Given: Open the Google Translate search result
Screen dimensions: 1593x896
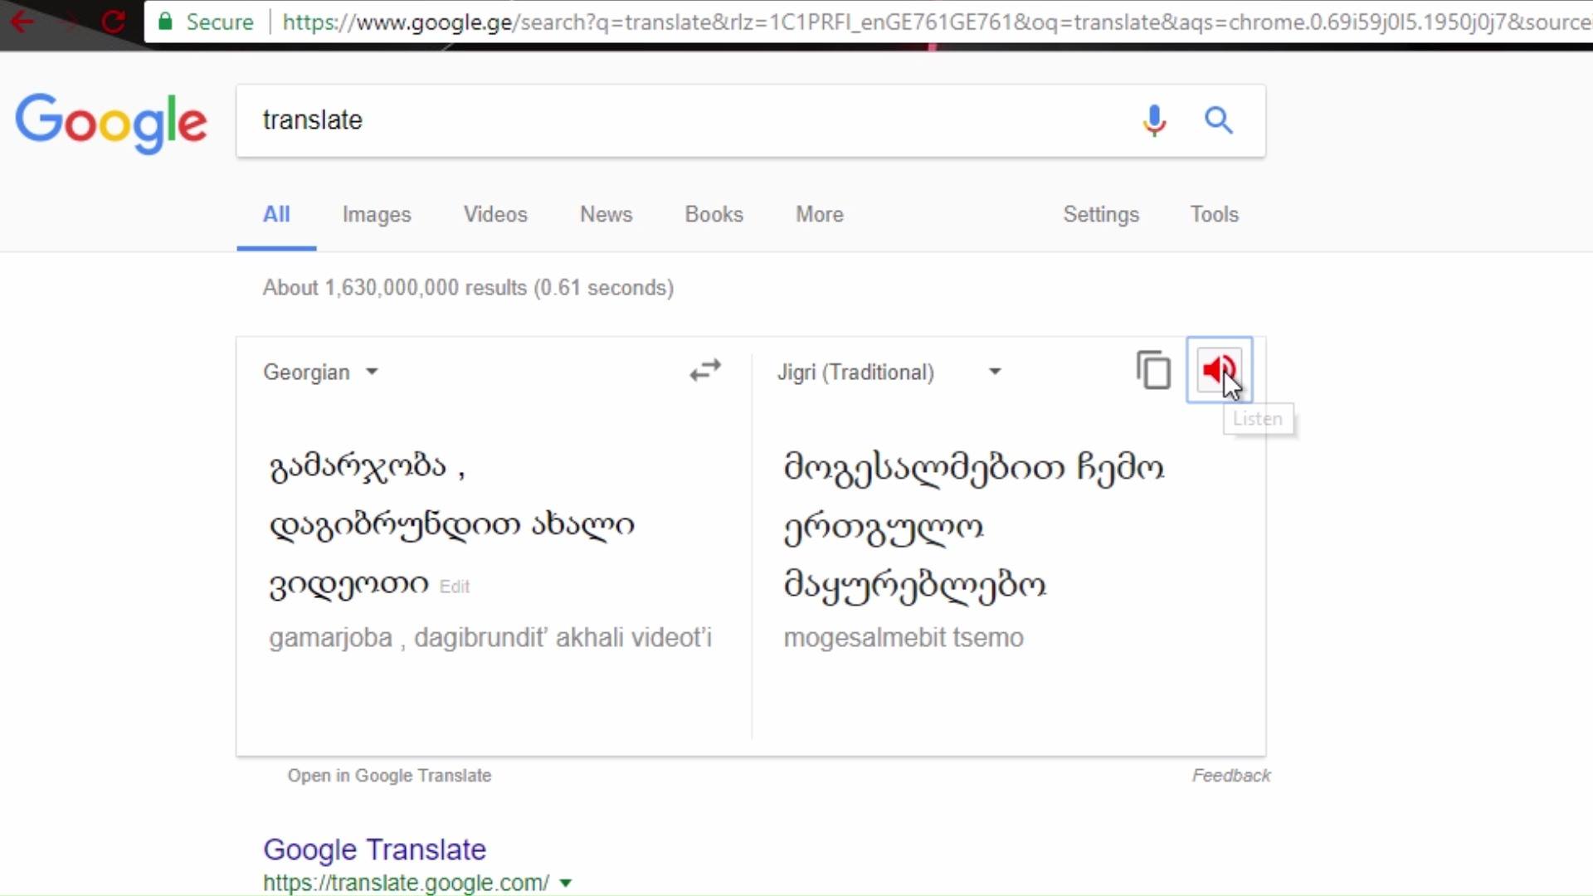Looking at the screenshot, I should point(374,850).
